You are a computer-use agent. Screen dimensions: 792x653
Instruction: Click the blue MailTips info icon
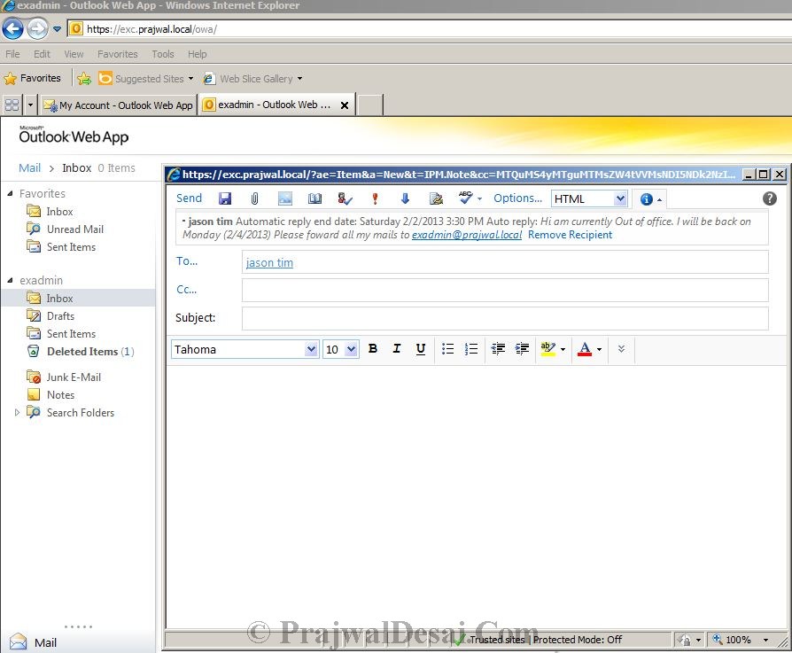[x=646, y=199]
